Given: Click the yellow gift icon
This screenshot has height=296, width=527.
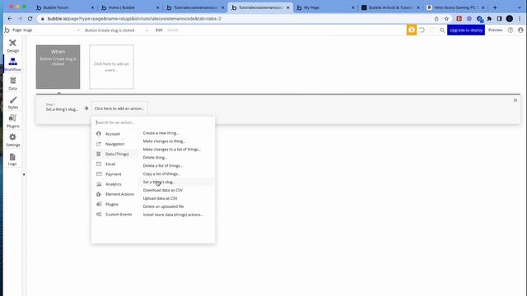Looking at the screenshot, I should tap(412, 30).
